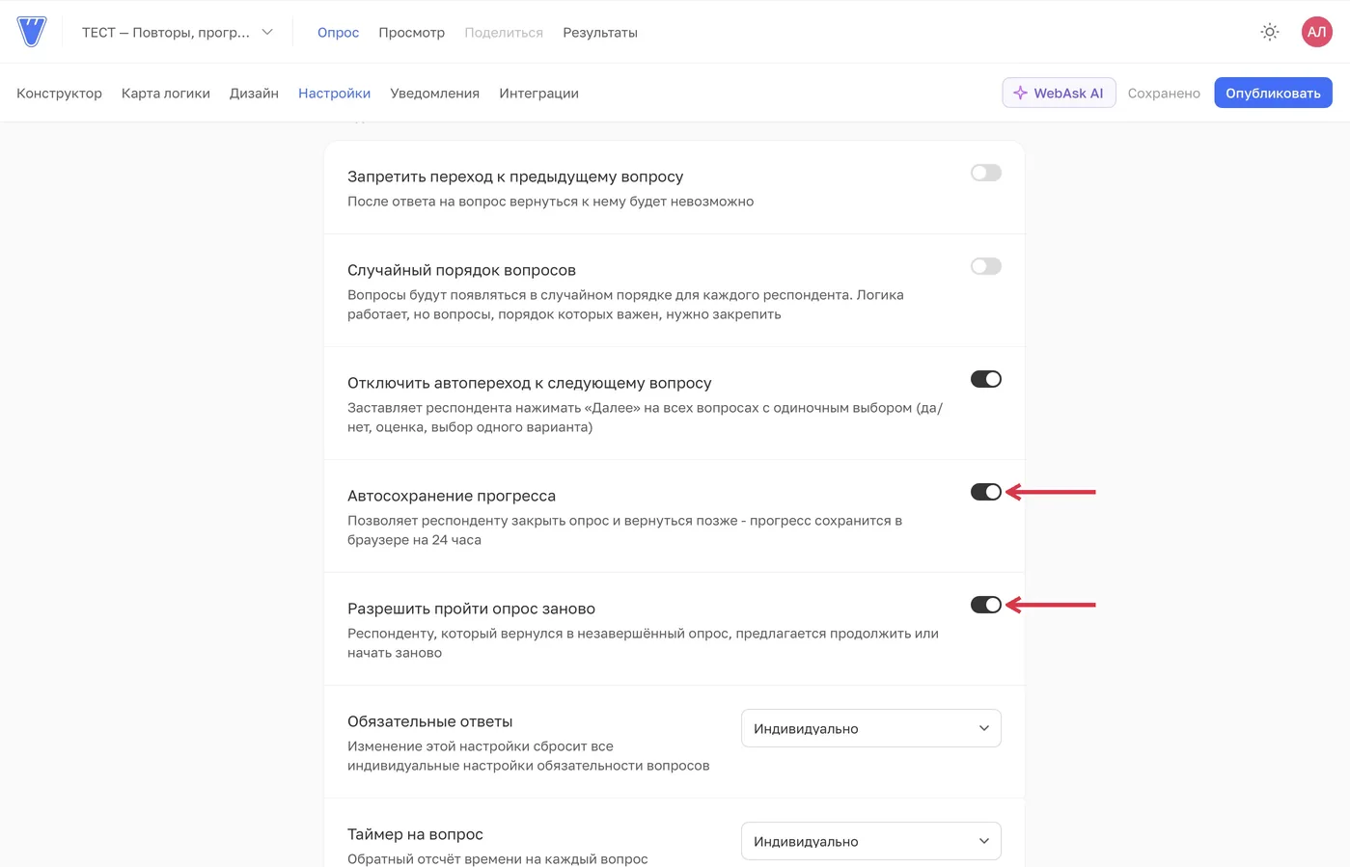Click the "Запретить переход к предыдущему вопросу" title
This screenshot has width=1350, height=867.
pyautogui.click(x=515, y=176)
